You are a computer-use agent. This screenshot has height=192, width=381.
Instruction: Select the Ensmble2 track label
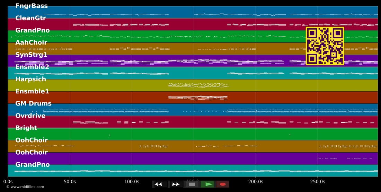point(32,67)
